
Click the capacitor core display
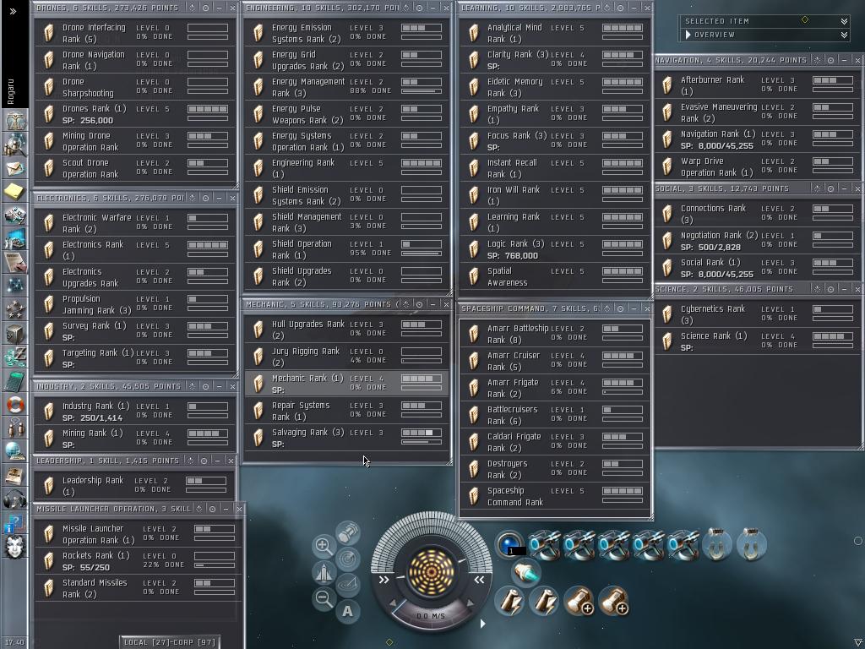pyautogui.click(x=432, y=572)
